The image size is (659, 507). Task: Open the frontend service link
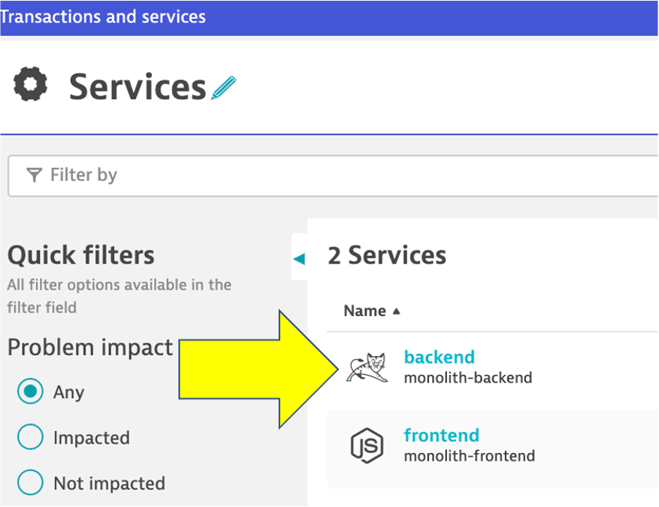tap(441, 435)
